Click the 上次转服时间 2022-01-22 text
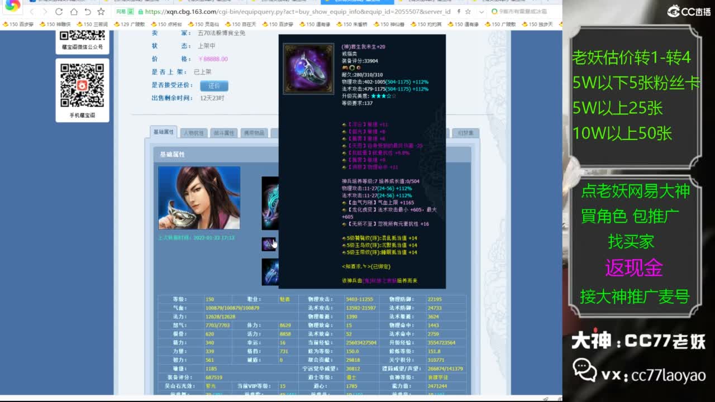 coord(196,238)
